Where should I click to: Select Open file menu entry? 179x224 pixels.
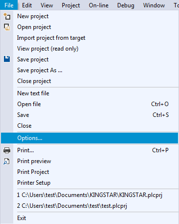[x=90, y=104]
